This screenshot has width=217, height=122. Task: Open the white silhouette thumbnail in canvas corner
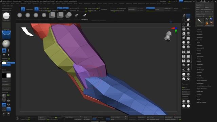[x=28, y=32]
